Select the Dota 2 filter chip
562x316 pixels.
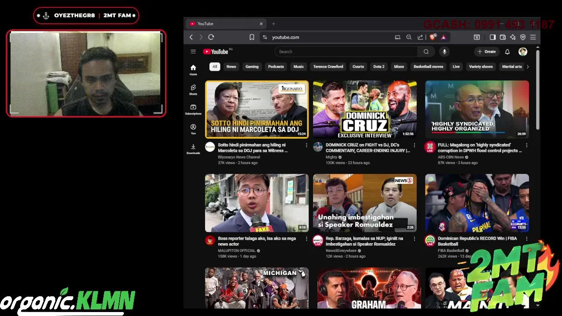[x=379, y=67]
